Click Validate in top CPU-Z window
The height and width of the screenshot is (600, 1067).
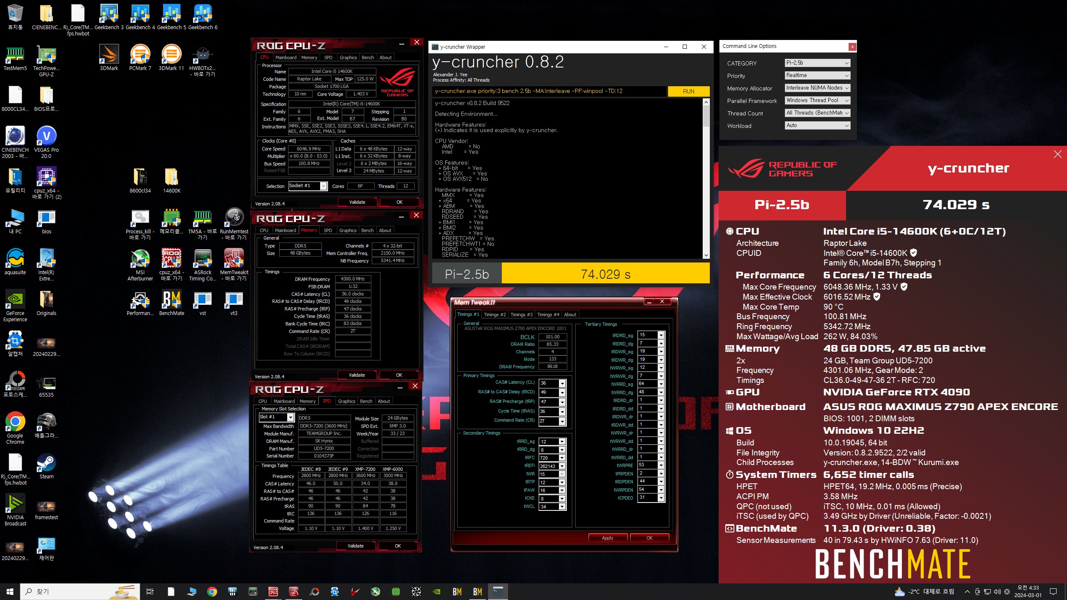pos(357,202)
